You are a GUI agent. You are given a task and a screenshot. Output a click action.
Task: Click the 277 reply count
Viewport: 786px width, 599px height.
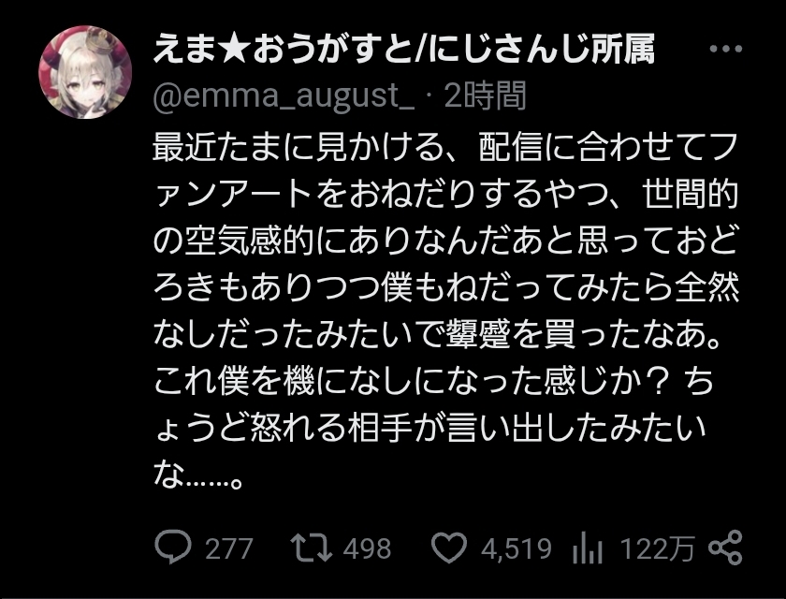(x=228, y=548)
